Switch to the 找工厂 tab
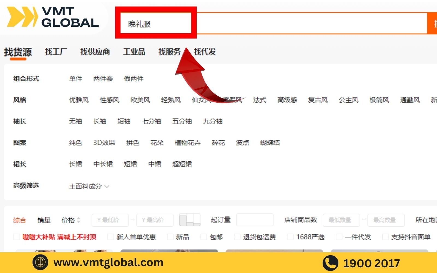The height and width of the screenshot is (273, 437). pyautogui.click(x=56, y=52)
